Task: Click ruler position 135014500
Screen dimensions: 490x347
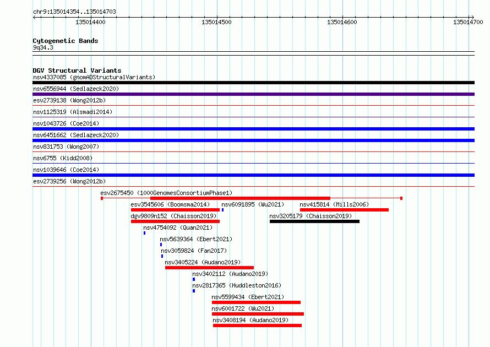Action: (216, 22)
